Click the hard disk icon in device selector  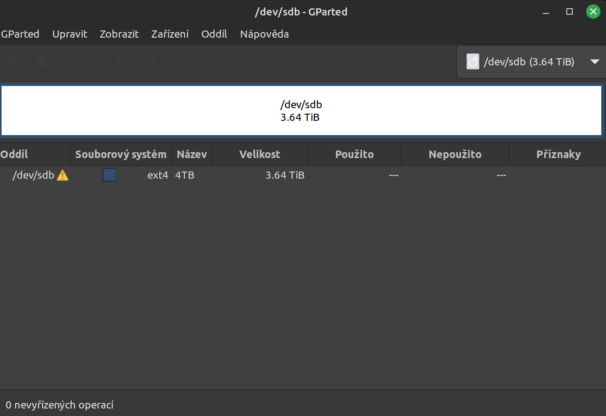473,62
